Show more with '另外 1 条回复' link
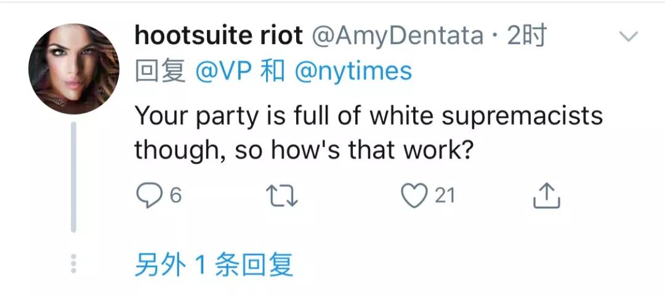Image resolution: width=665 pixels, height=297 pixels. pos(214,265)
